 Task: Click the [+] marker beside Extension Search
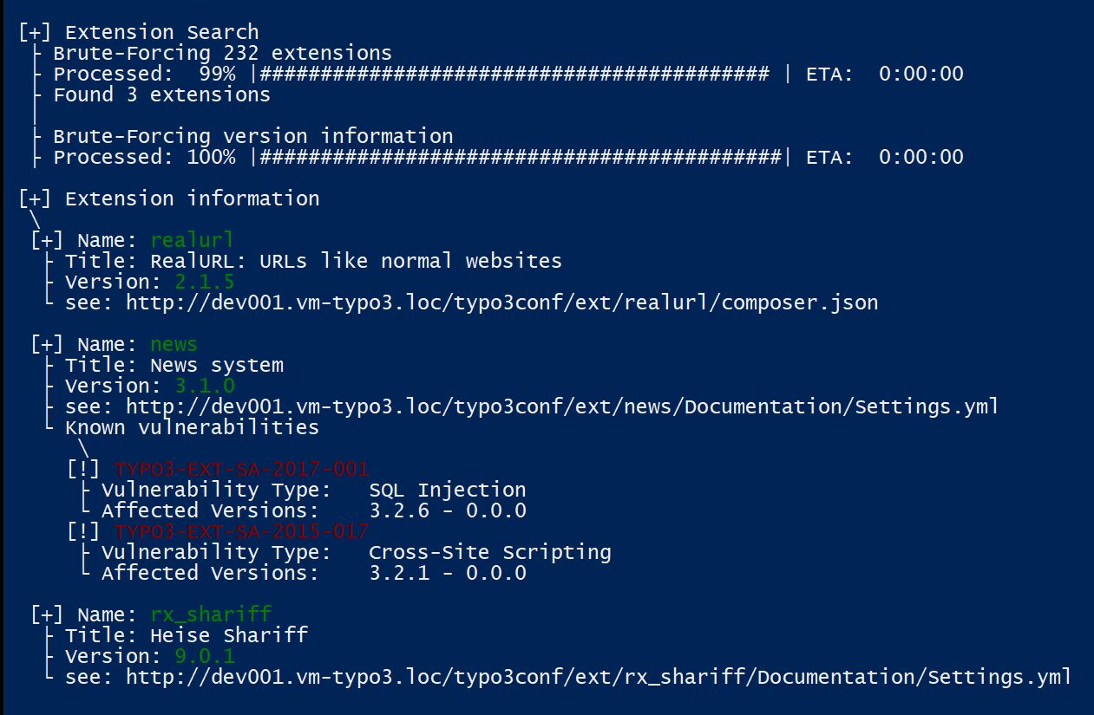(x=36, y=33)
